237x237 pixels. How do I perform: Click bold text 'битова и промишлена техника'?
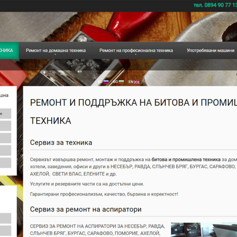coord(186,159)
